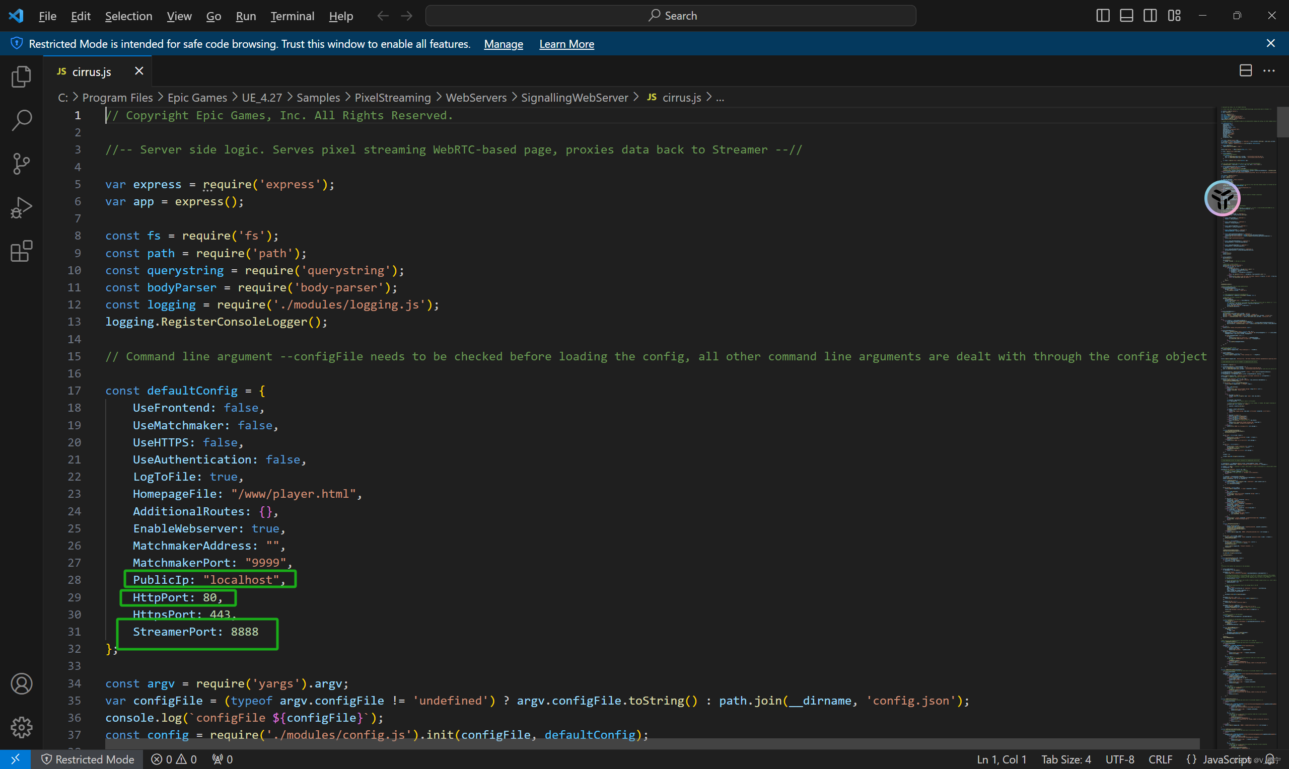Expand PixelStreaming breadcrumb
The width and height of the screenshot is (1289, 769).
click(x=392, y=98)
